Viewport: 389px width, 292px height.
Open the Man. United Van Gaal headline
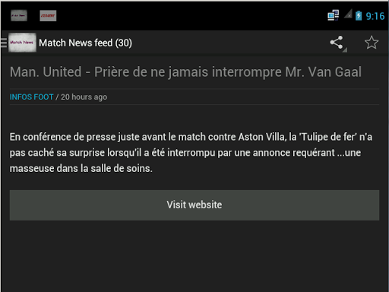[x=185, y=72]
